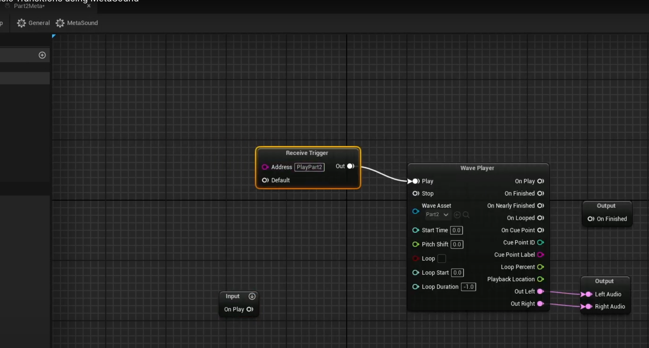Screen dimensions: 649x348
Task: Click the Wave Asset browse magnifier icon
Action: (466, 215)
